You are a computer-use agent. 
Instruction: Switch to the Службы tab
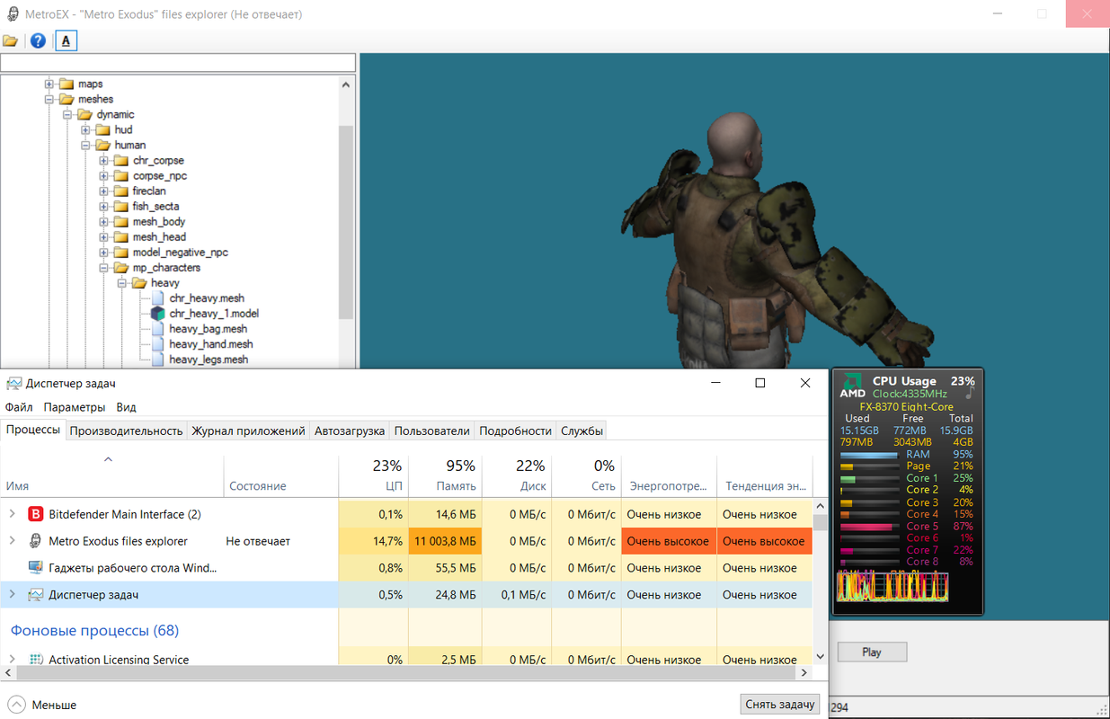(582, 431)
